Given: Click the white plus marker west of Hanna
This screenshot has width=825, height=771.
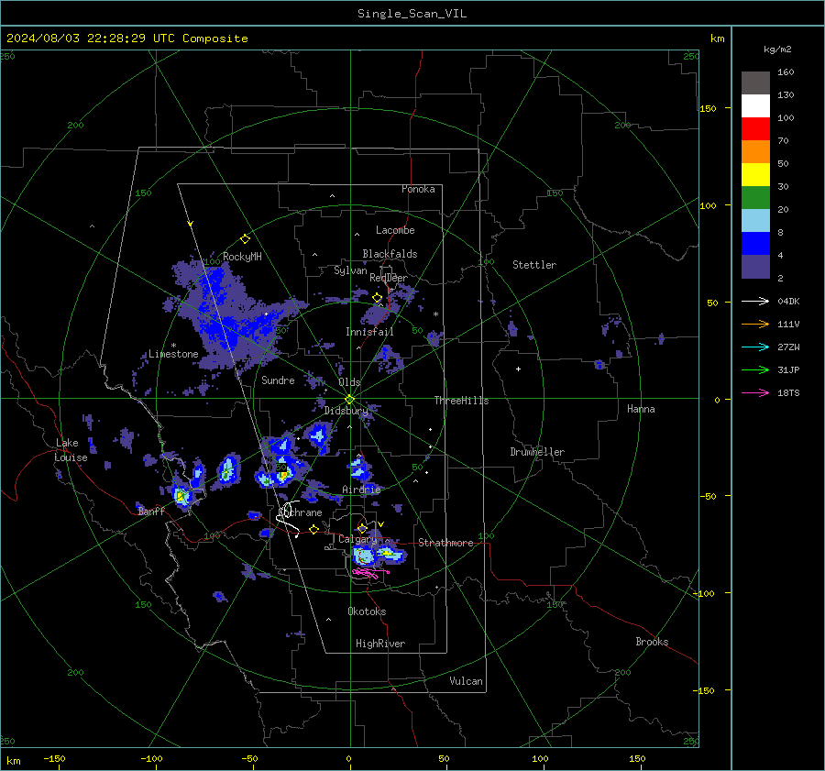Looking at the screenshot, I should click(x=518, y=369).
